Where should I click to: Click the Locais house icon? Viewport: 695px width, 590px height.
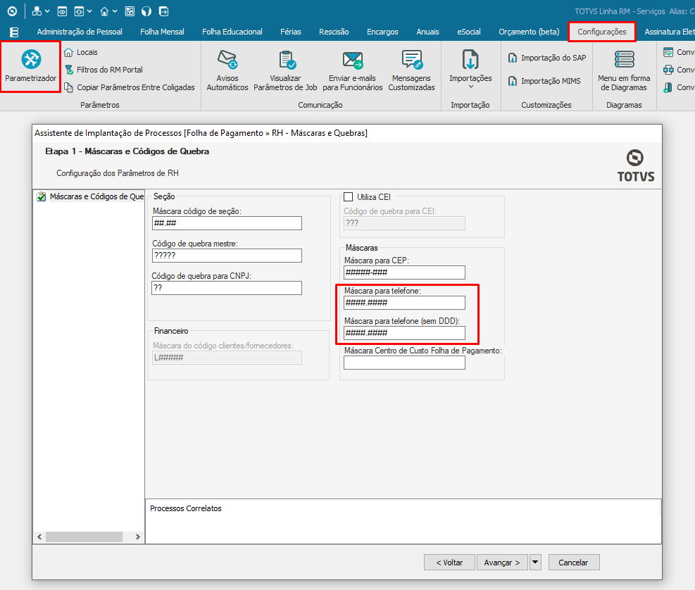click(68, 52)
